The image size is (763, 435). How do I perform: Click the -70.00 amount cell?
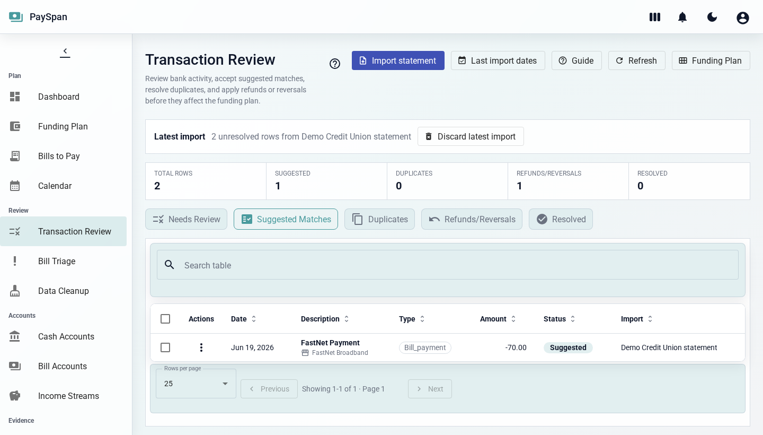pos(516,347)
